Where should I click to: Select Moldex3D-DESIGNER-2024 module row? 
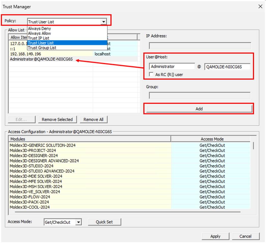130,156
